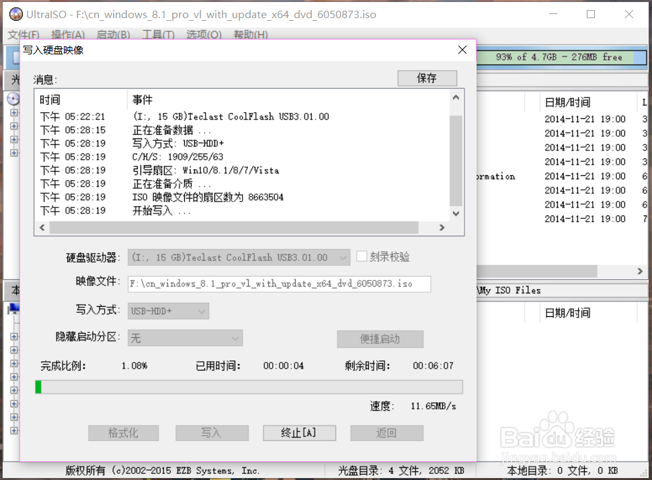Open the 文件(F) menu

coord(24,35)
